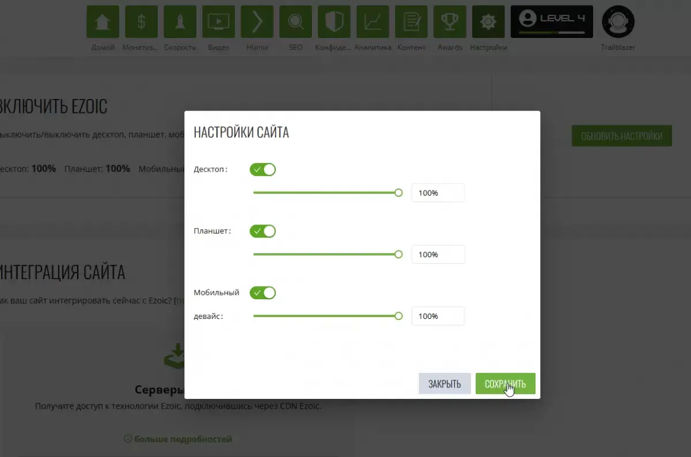
Task: Click the Закрыть button
Action: click(445, 384)
